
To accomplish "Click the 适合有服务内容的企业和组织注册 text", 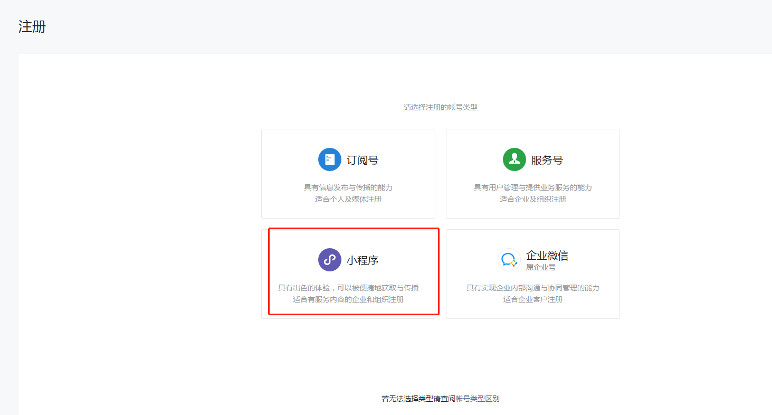I will click(348, 299).
